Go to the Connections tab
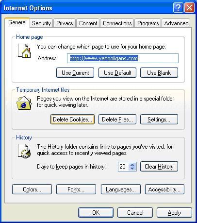This screenshot has height=223, width=197. click(x=117, y=23)
